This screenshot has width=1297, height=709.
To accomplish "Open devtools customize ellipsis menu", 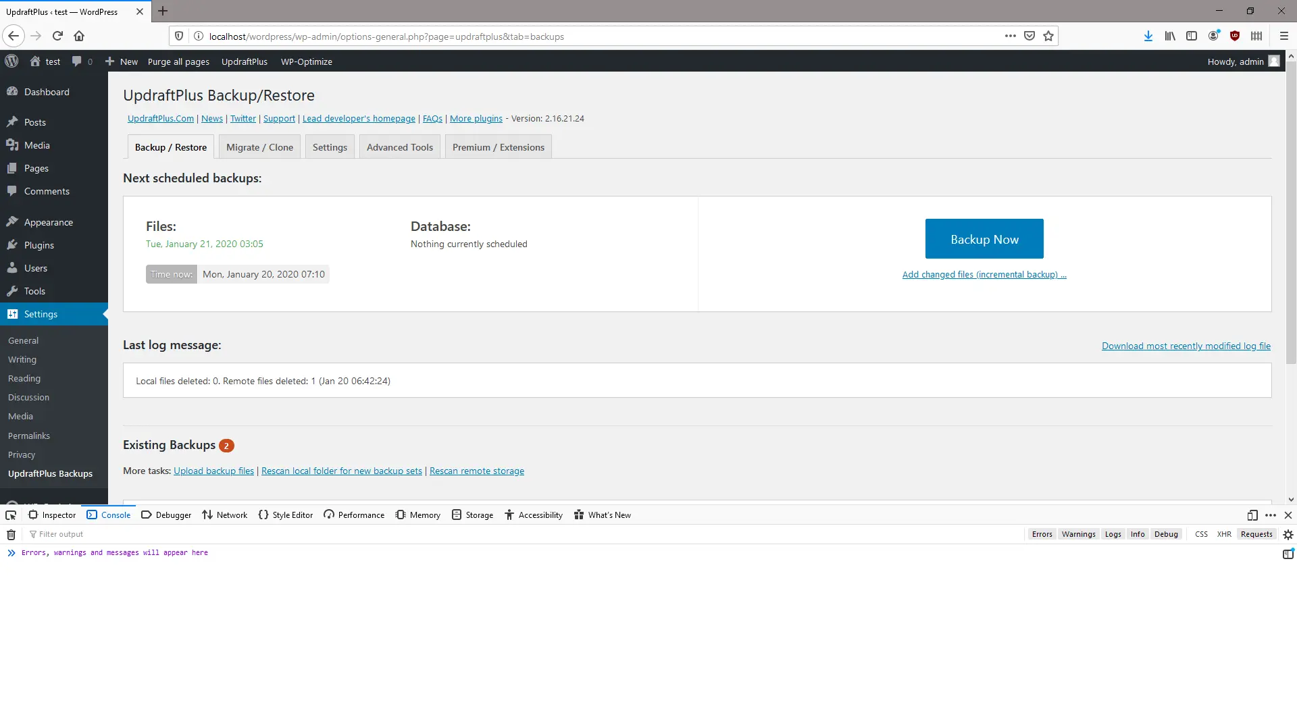I will pyautogui.click(x=1271, y=515).
